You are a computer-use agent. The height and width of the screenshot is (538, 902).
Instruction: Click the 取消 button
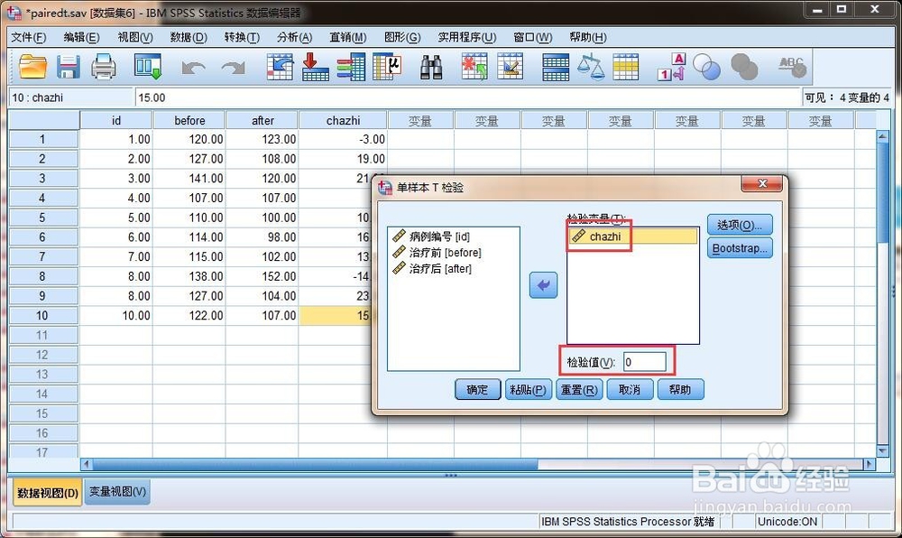click(x=630, y=390)
